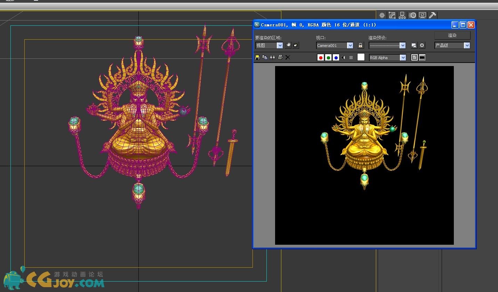
Task: Click the render window application icon
Action: click(x=257, y=25)
